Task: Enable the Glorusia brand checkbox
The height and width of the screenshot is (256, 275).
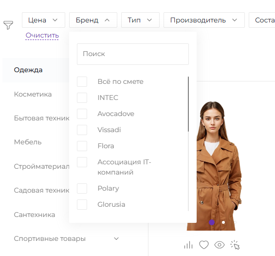Action: click(x=82, y=204)
